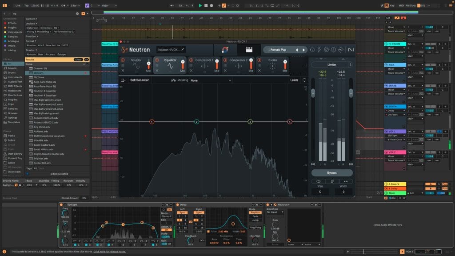Click the Neutron lightning bolt icon
The image size is (455, 256).
coord(319,50)
